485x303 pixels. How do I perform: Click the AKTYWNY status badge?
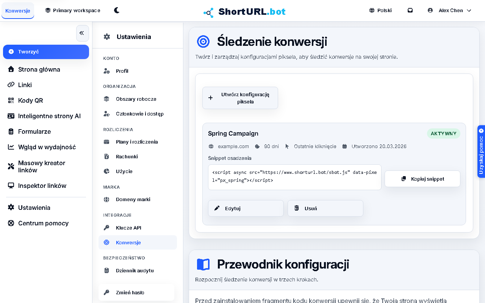click(444, 134)
